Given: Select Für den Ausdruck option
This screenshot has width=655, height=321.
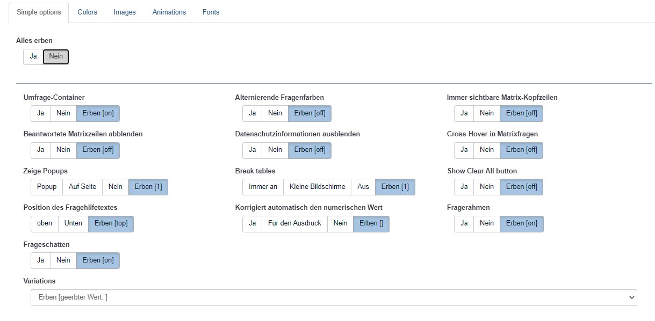Looking at the screenshot, I should (294, 223).
